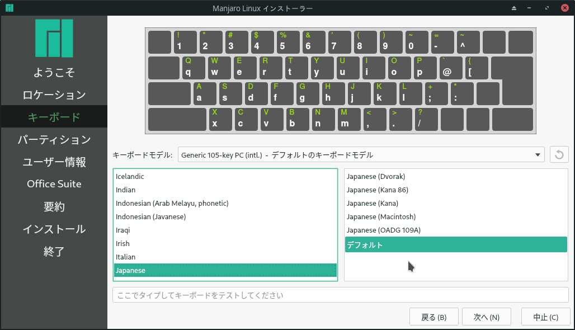575x330 pixels.
Task: Click the reset keyboard model icon
Action: tap(559, 154)
